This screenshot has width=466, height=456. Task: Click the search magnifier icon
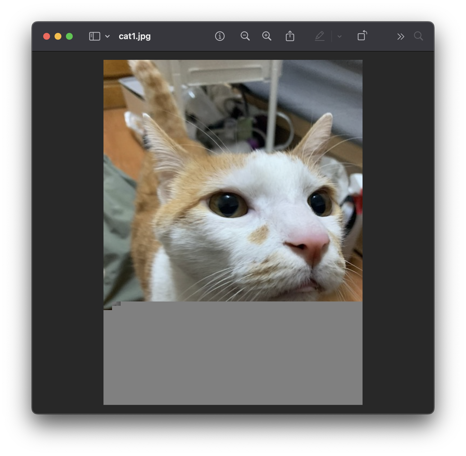pyautogui.click(x=418, y=36)
